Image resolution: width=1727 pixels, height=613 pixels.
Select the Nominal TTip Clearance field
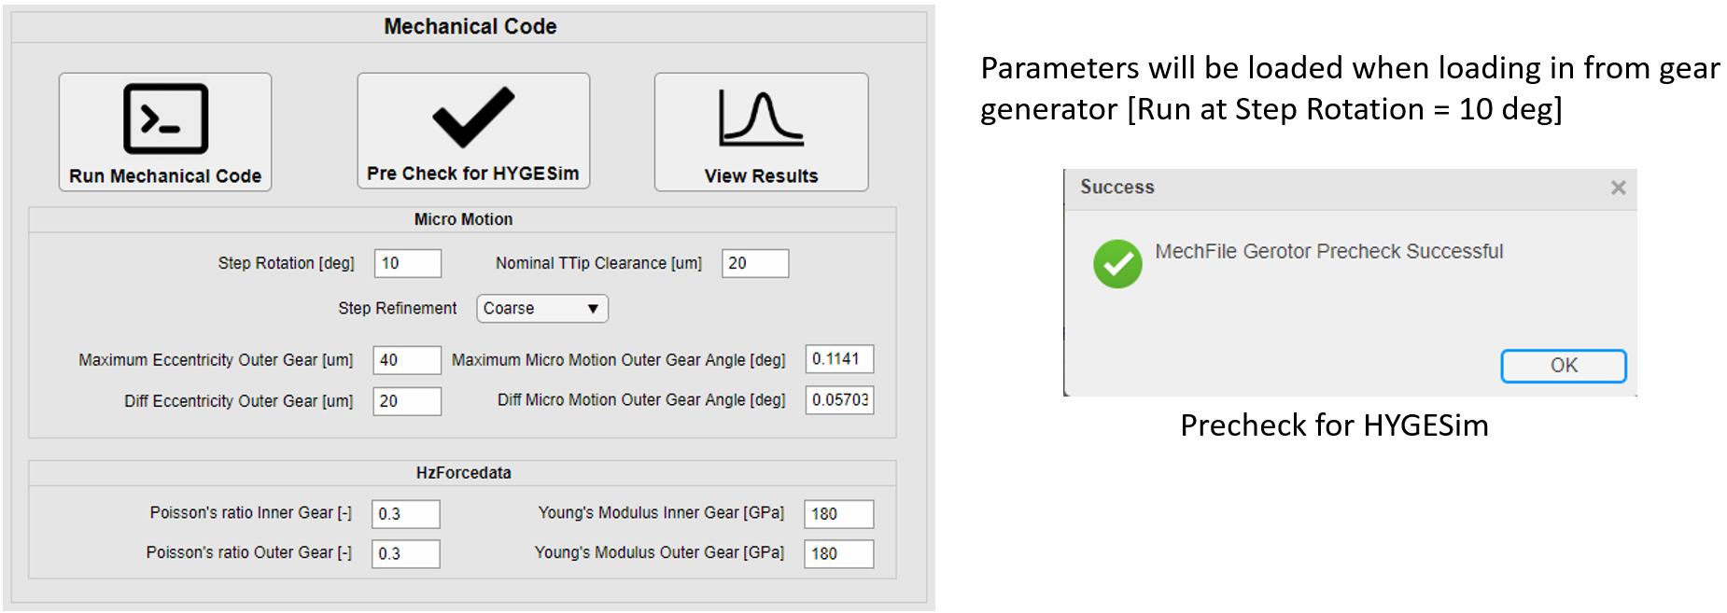[754, 263]
